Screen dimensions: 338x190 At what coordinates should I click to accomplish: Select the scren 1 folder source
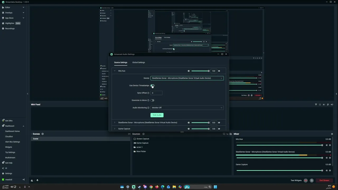pos(139,147)
